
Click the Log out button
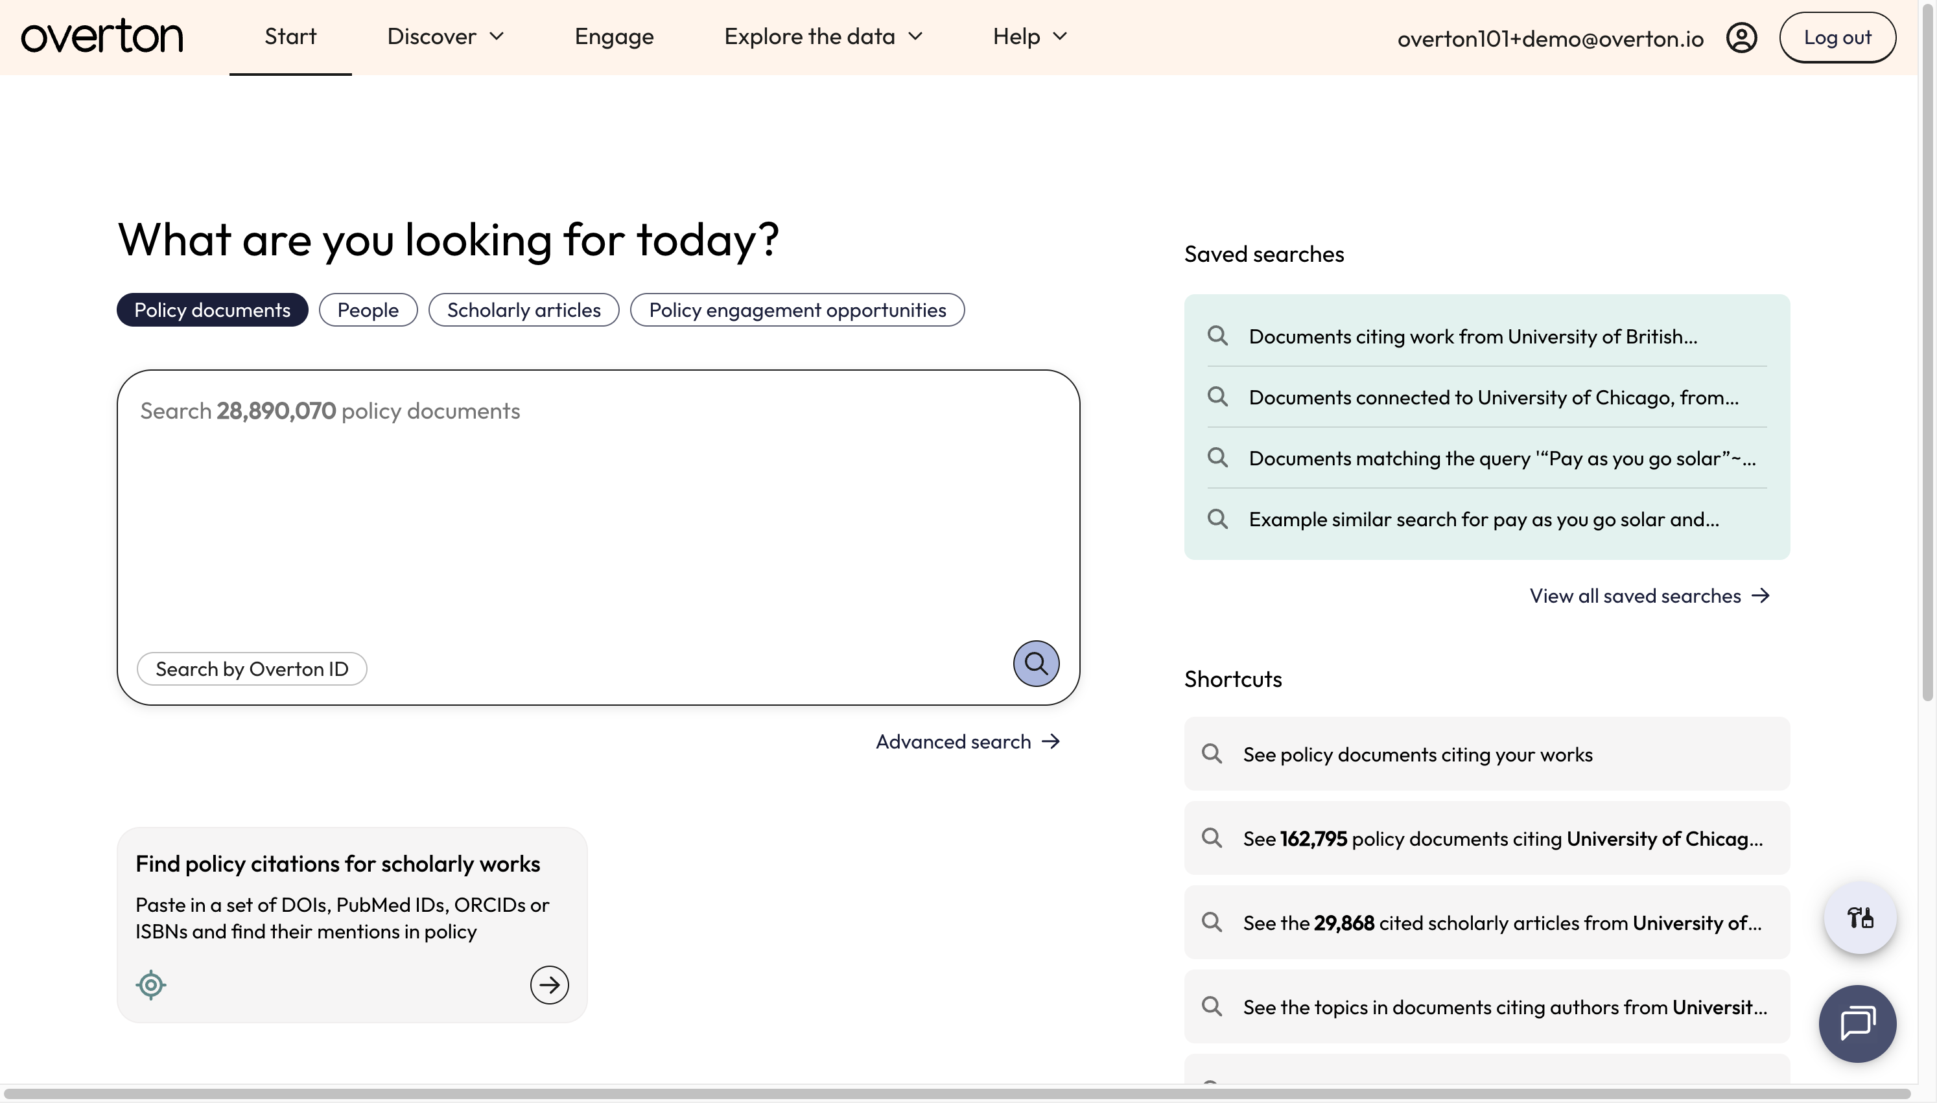1837,37
